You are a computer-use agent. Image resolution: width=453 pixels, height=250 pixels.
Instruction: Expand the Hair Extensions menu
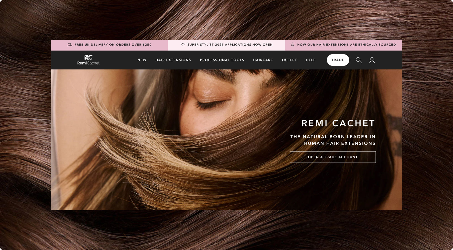(173, 60)
